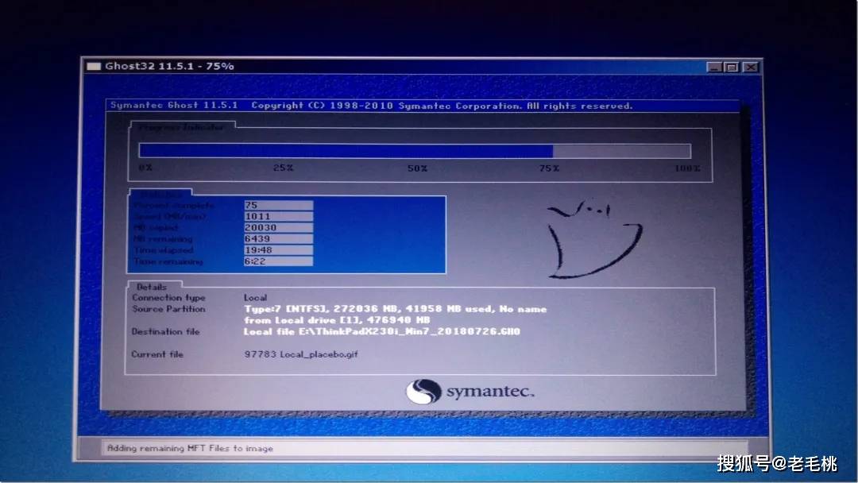Click the destination file path ending in .GHO

tap(381, 331)
